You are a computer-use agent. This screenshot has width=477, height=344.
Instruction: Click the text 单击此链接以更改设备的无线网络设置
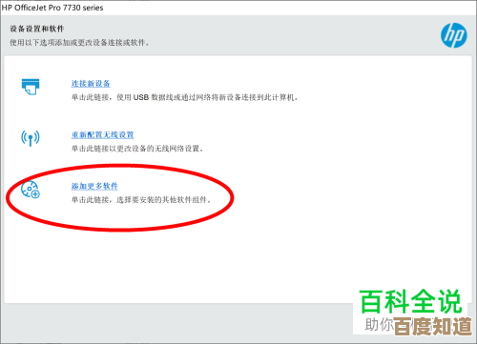tap(137, 149)
